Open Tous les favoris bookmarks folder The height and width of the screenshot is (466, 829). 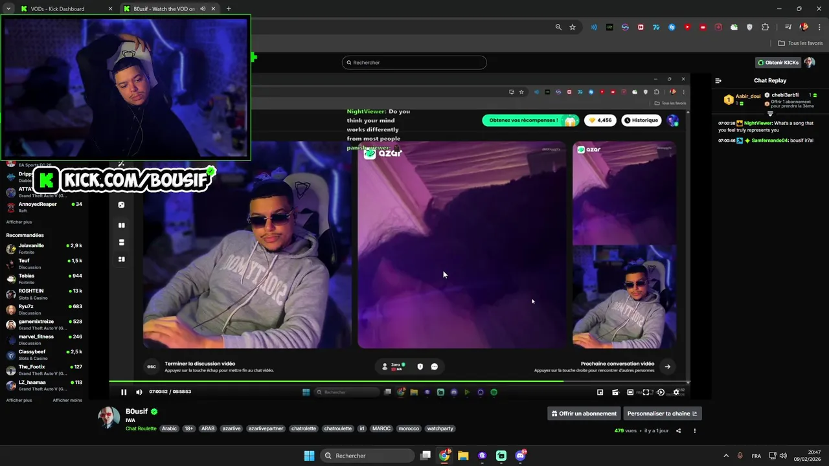[801, 43]
